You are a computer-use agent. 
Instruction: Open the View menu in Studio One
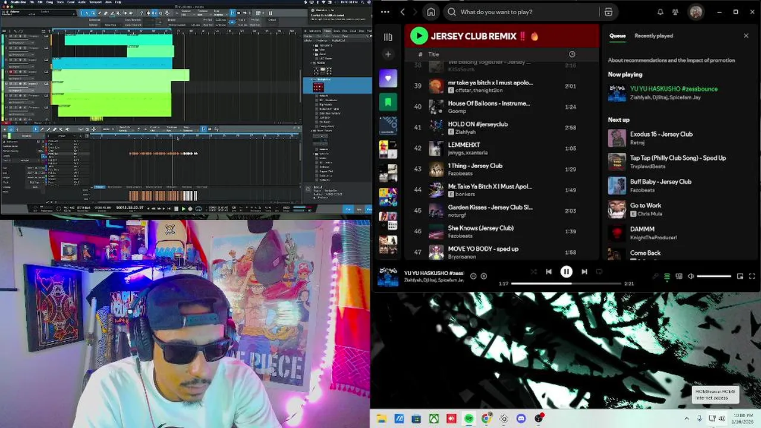point(108,2)
